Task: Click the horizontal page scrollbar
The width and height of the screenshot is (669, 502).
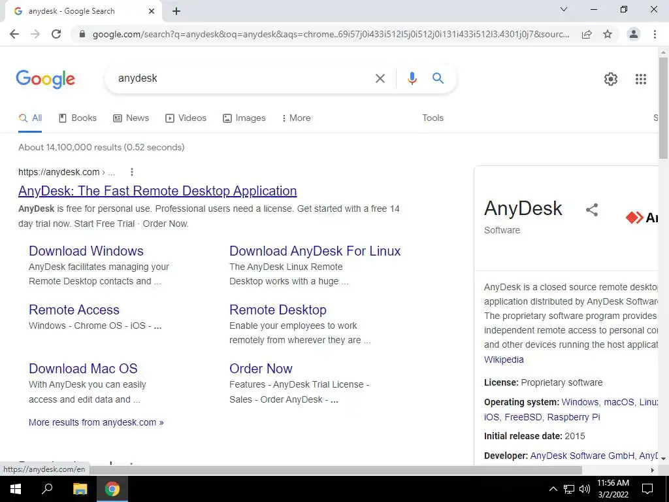Action: coord(335,470)
